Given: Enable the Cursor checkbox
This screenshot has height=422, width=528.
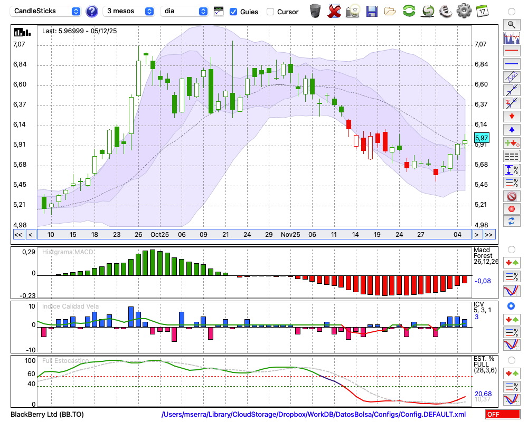Looking at the screenshot, I should click(x=270, y=12).
